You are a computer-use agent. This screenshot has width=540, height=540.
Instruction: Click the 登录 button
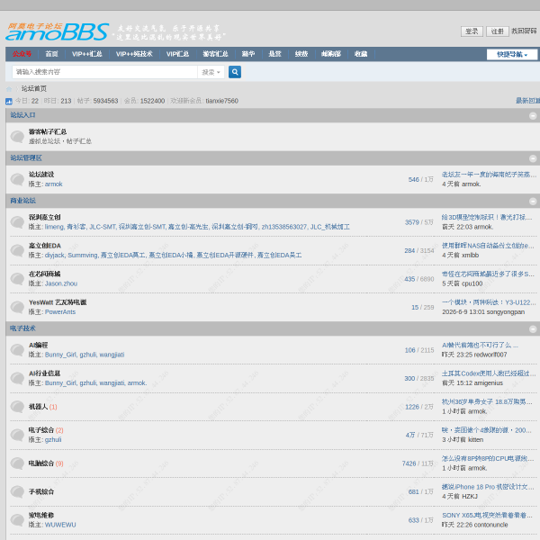point(472,31)
